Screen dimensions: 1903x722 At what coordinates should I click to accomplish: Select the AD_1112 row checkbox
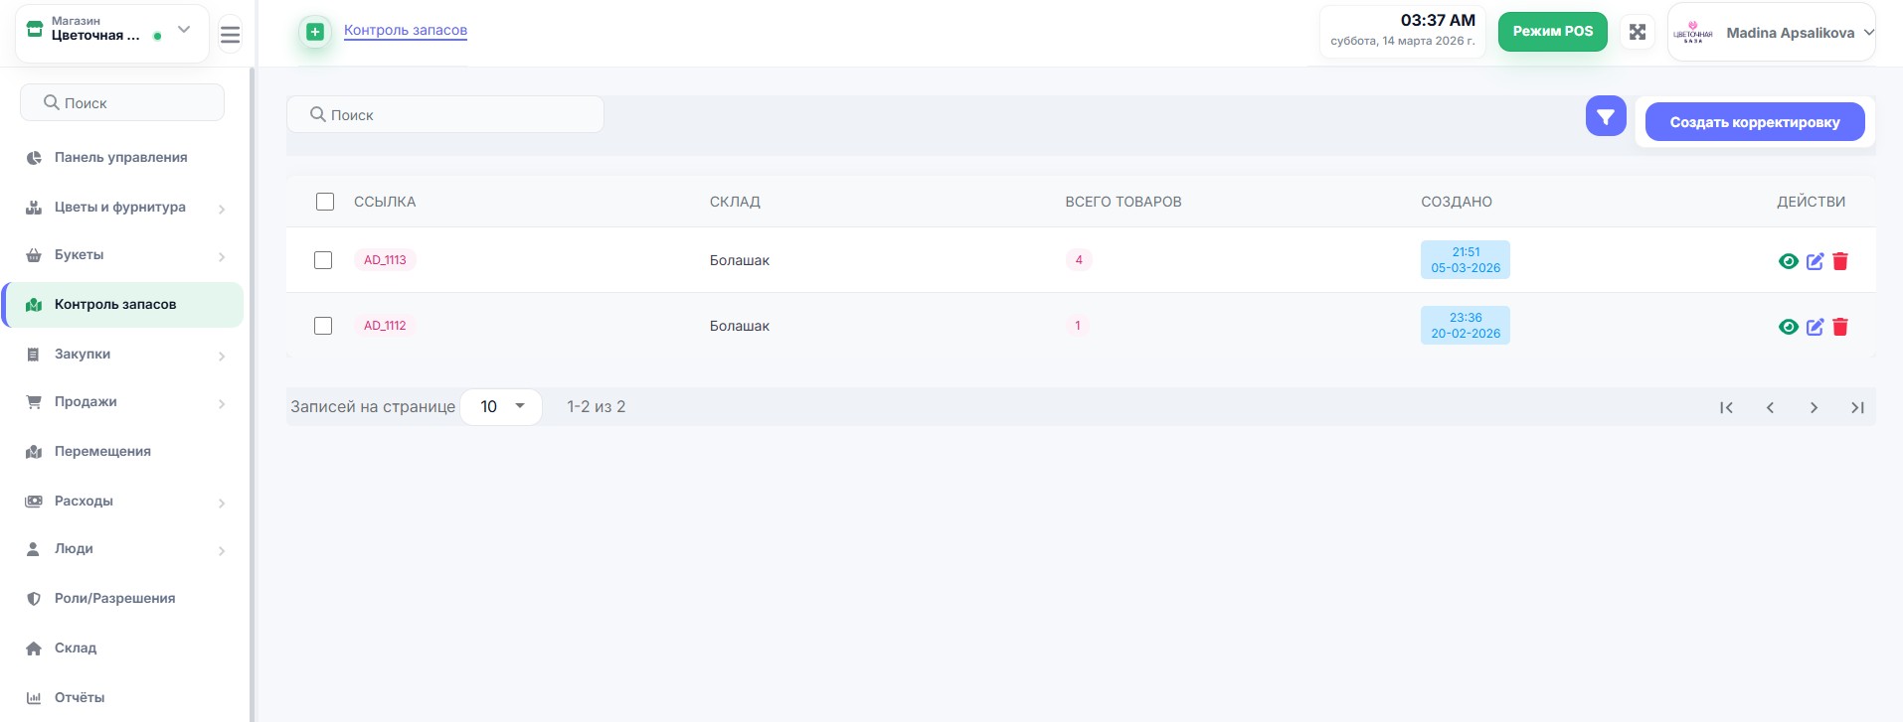(323, 326)
